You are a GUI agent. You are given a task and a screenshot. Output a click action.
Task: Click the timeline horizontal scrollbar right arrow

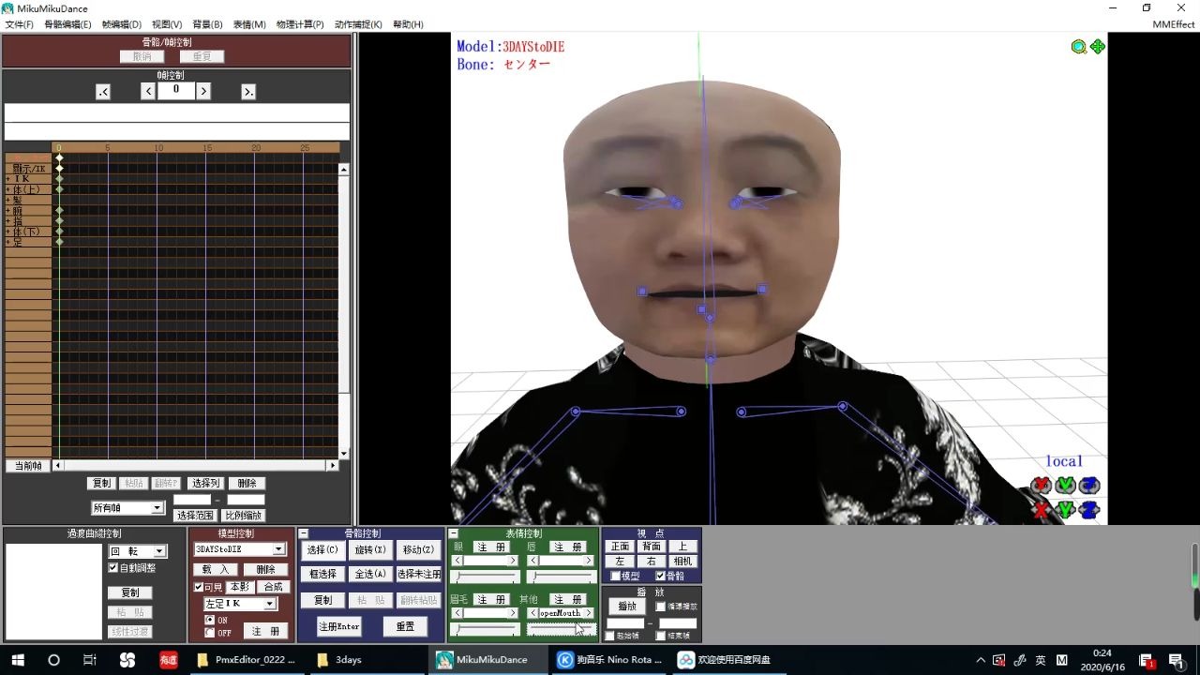point(332,466)
